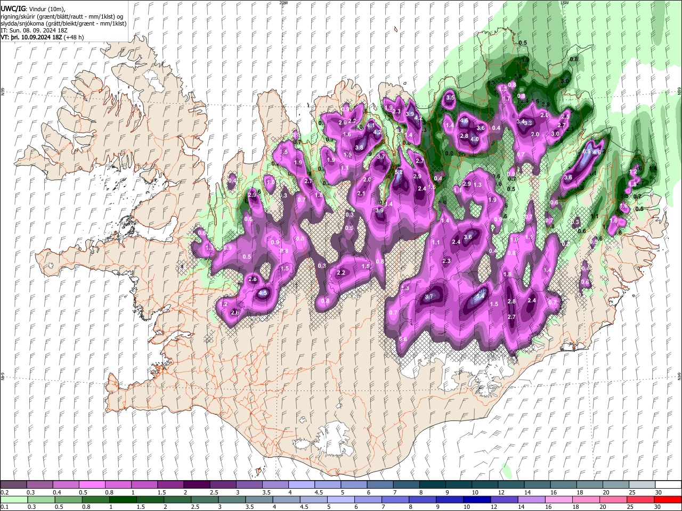Select the 2.6 value at the southwest snow edge
Viewport: 682px width, 511px height.
pyautogui.click(x=235, y=312)
